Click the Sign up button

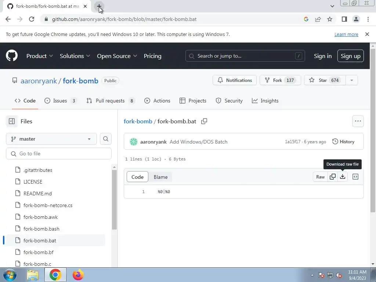351,56
